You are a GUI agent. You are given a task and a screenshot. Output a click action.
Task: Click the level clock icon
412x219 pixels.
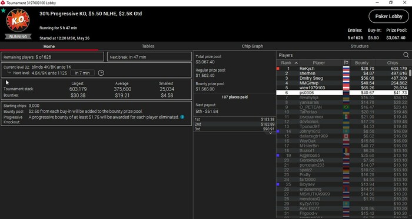click(101, 73)
